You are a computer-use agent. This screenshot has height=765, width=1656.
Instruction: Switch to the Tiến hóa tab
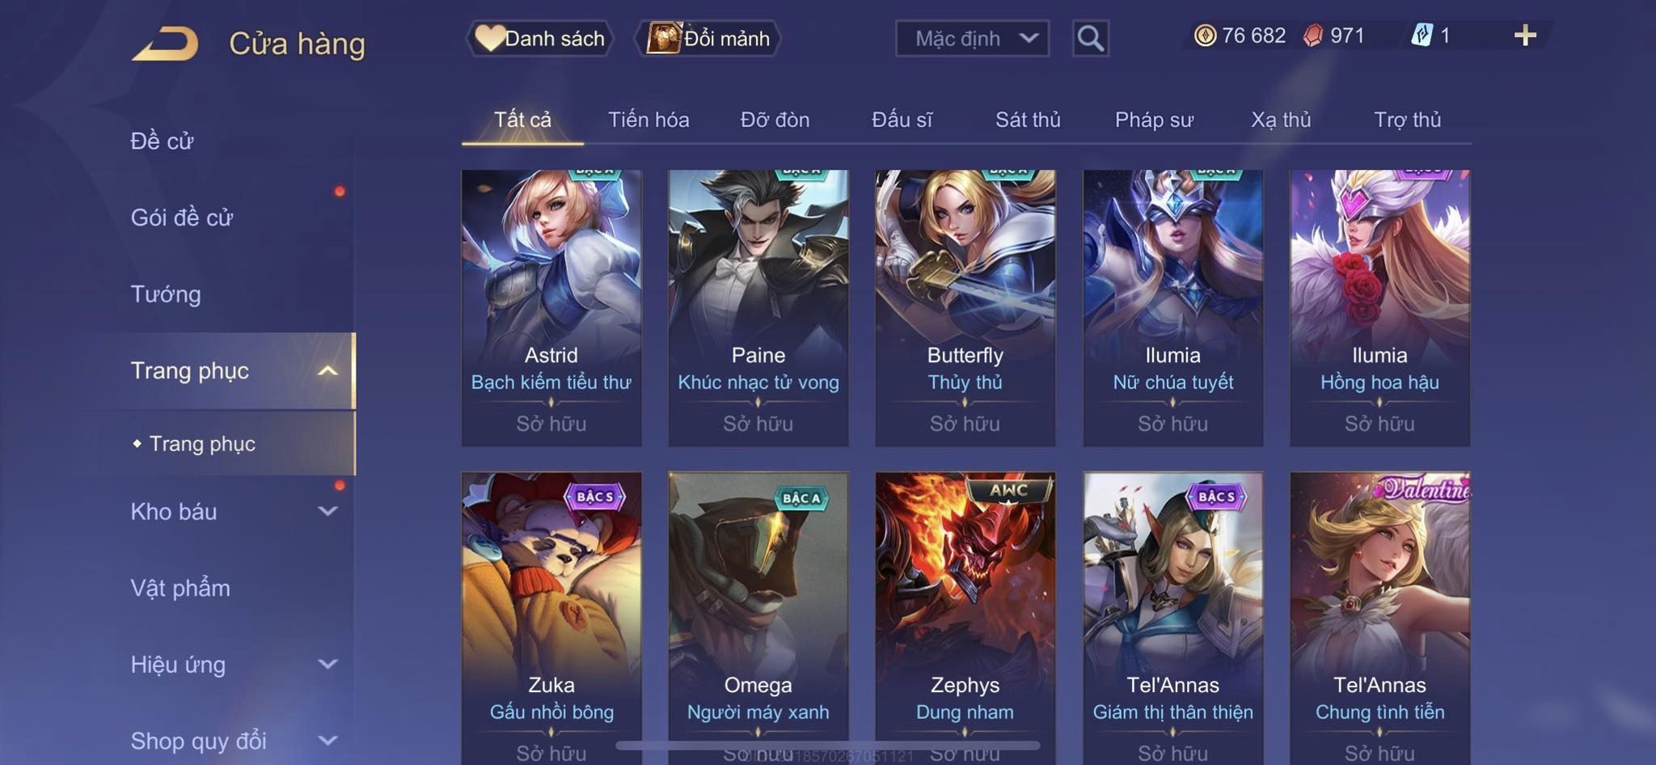648,120
